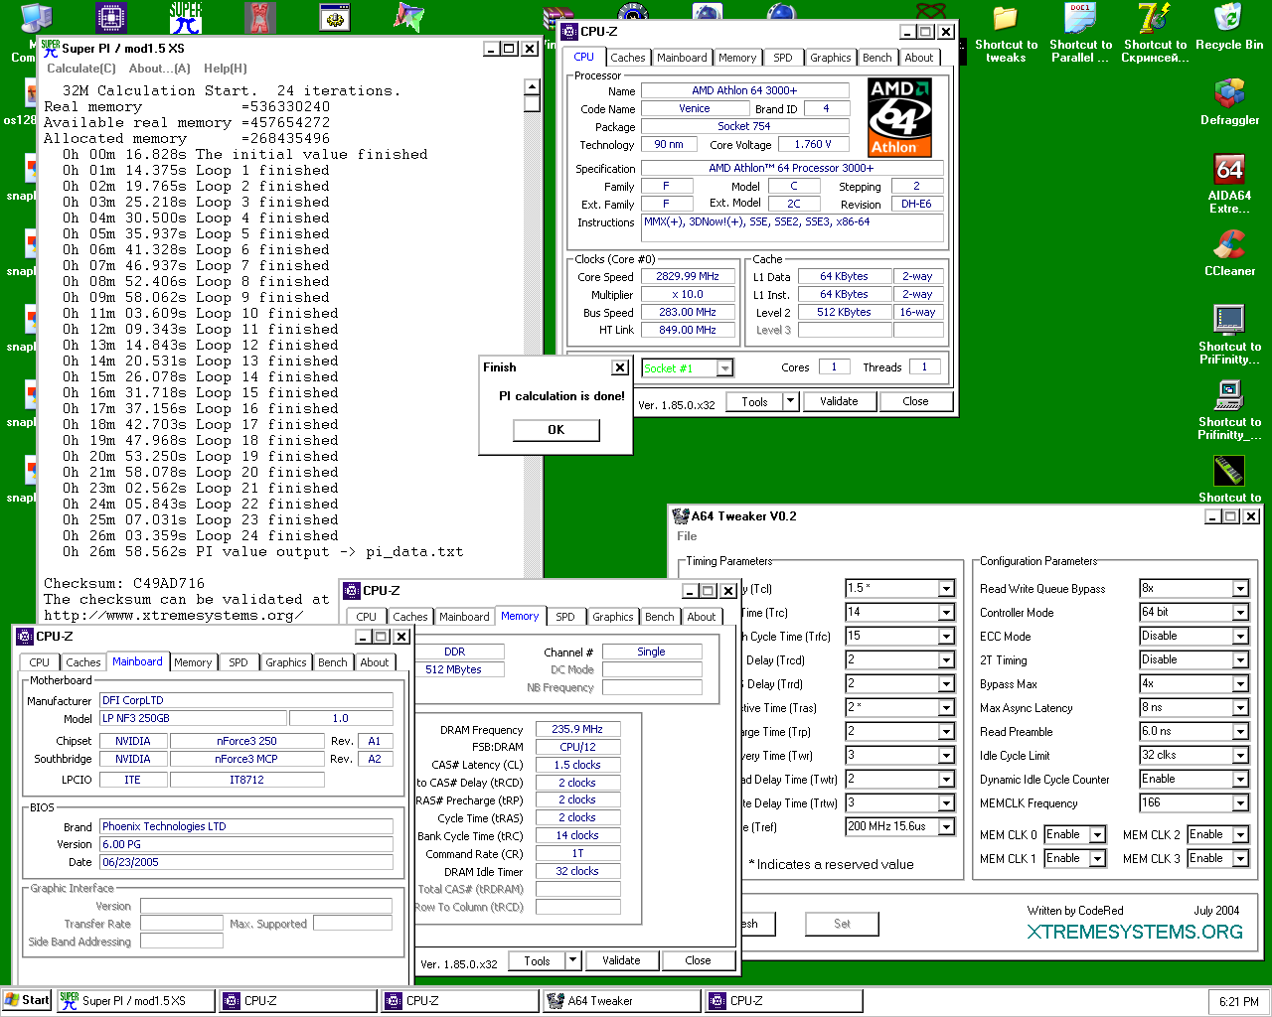Image resolution: width=1272 pixels, height=1017 pixels.
Task: Expand the Read Write Queue Bypass dropdown
Action: 1240,589
